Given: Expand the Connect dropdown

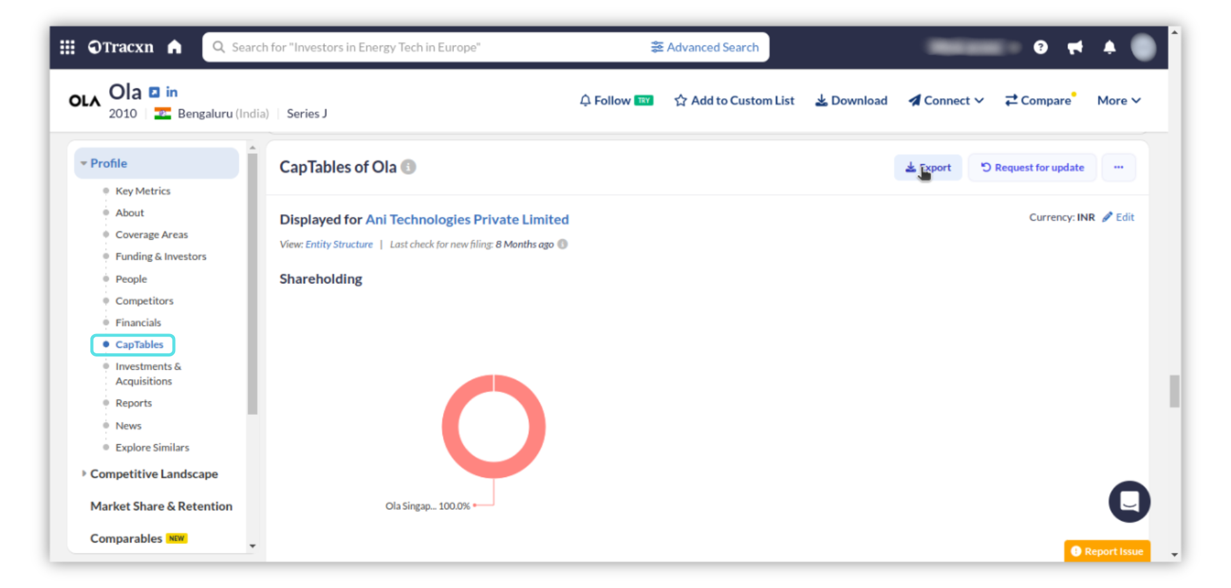Looking at the screenshot, I should click(x=946, y=101).
